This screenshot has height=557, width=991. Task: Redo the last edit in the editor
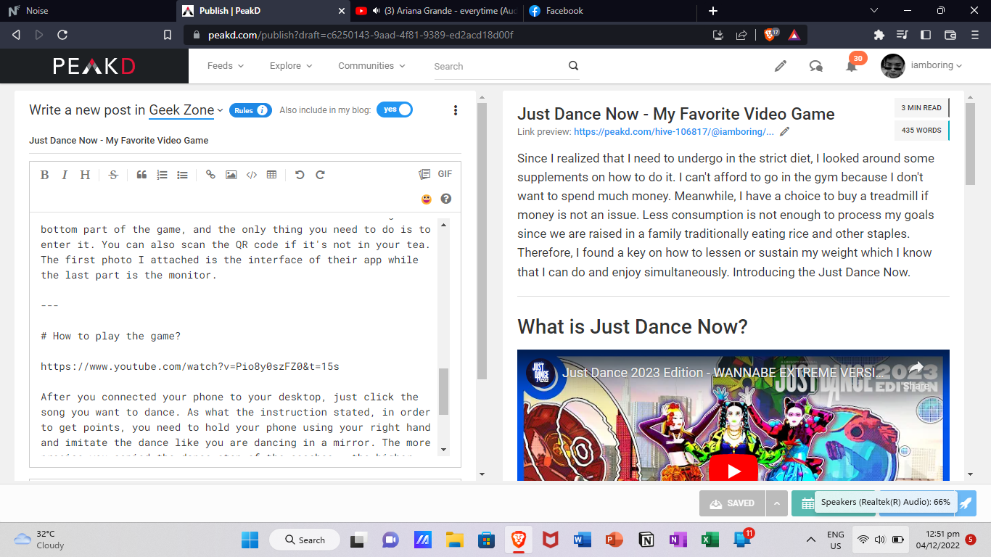pyautogui.click(x=320, y=175)
